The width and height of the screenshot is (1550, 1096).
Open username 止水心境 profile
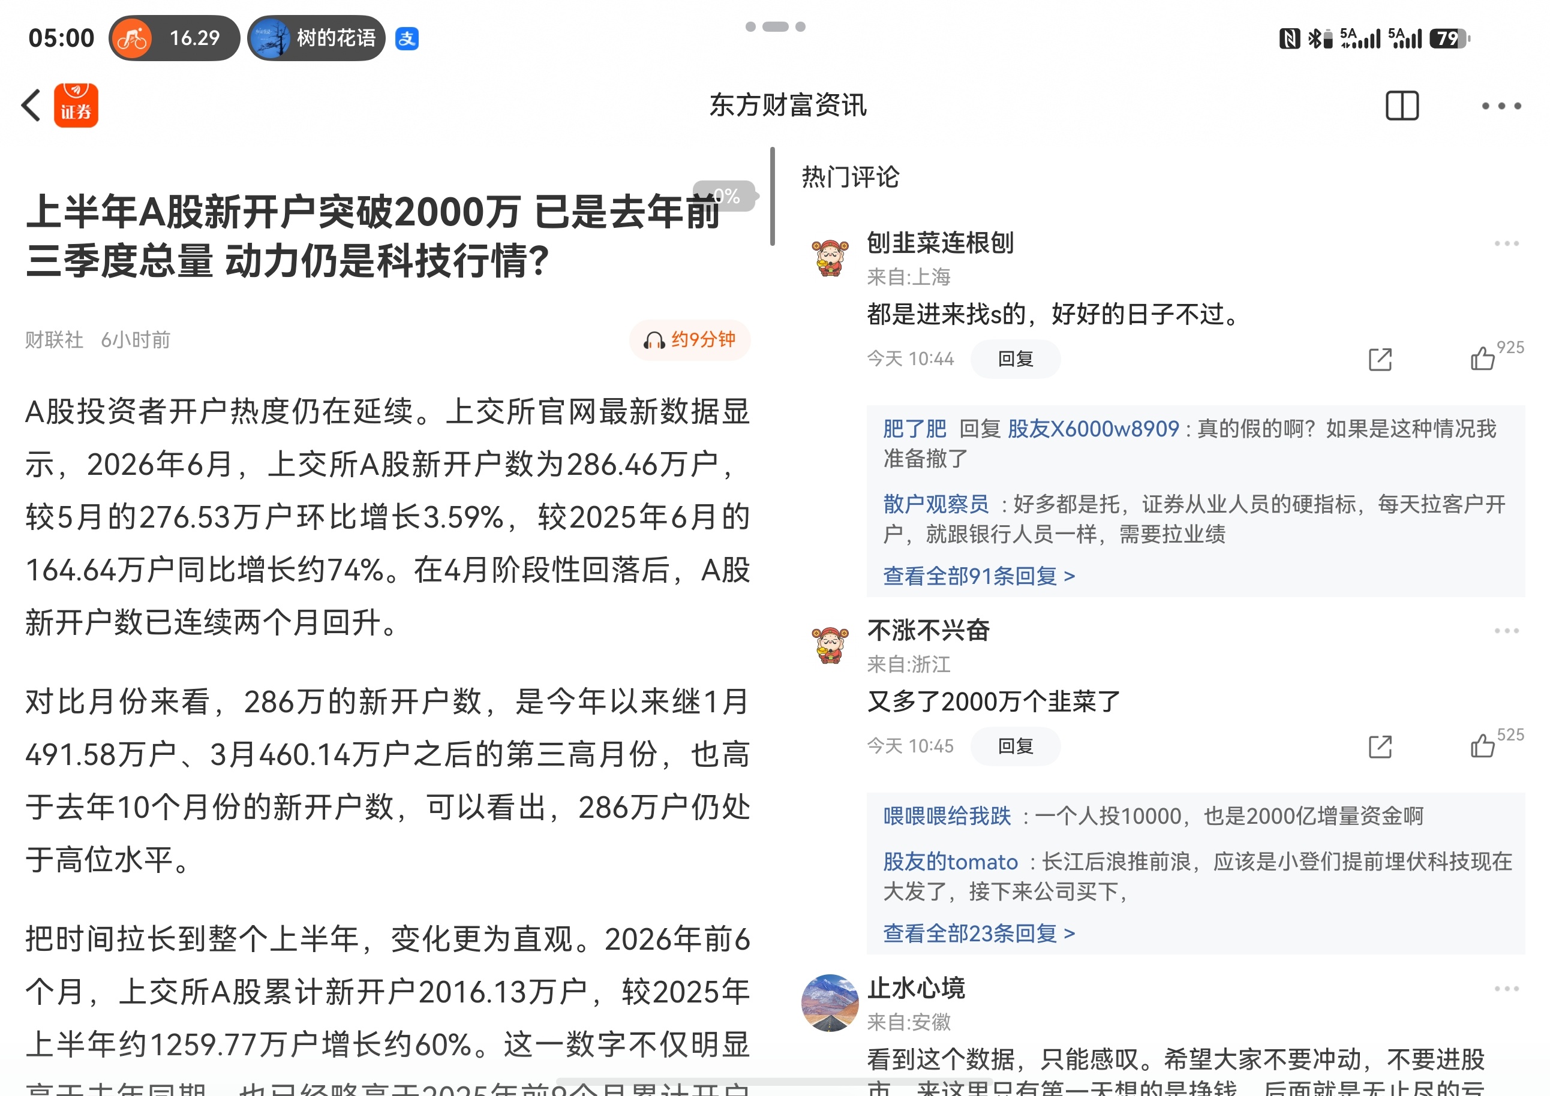[x=915, y=988]
